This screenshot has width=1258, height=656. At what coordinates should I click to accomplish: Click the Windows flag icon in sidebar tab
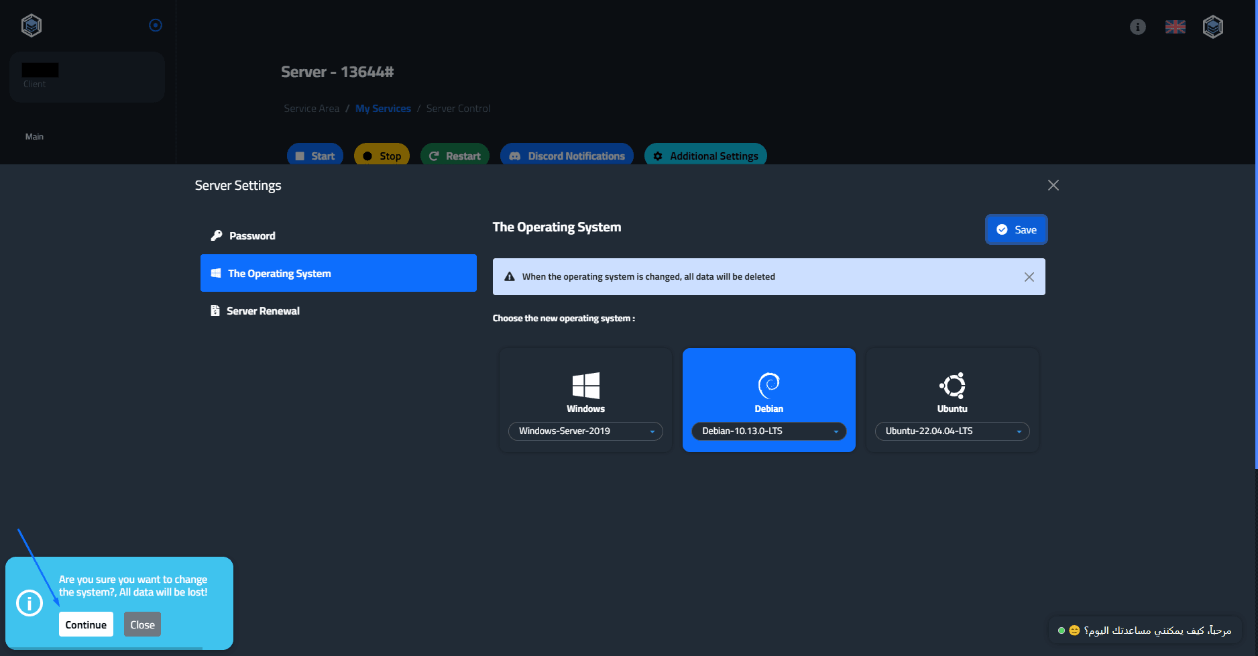(216, 273)
